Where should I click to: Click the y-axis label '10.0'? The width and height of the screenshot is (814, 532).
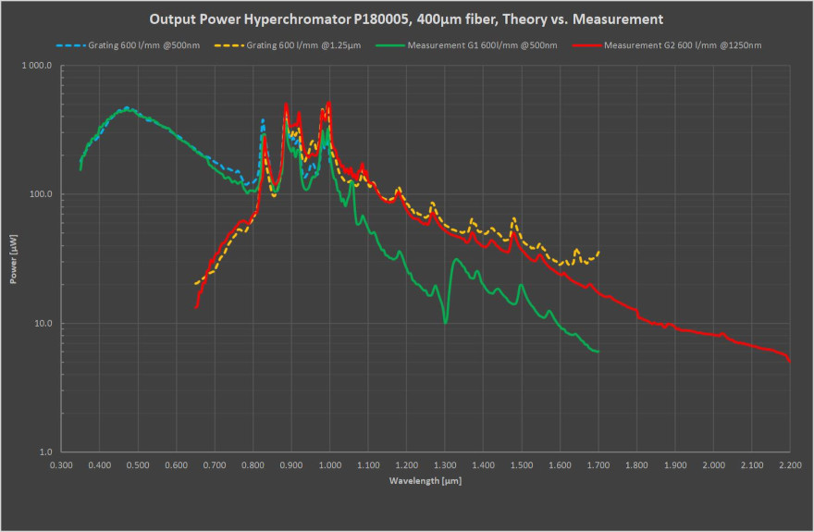[x=43, y=323]
